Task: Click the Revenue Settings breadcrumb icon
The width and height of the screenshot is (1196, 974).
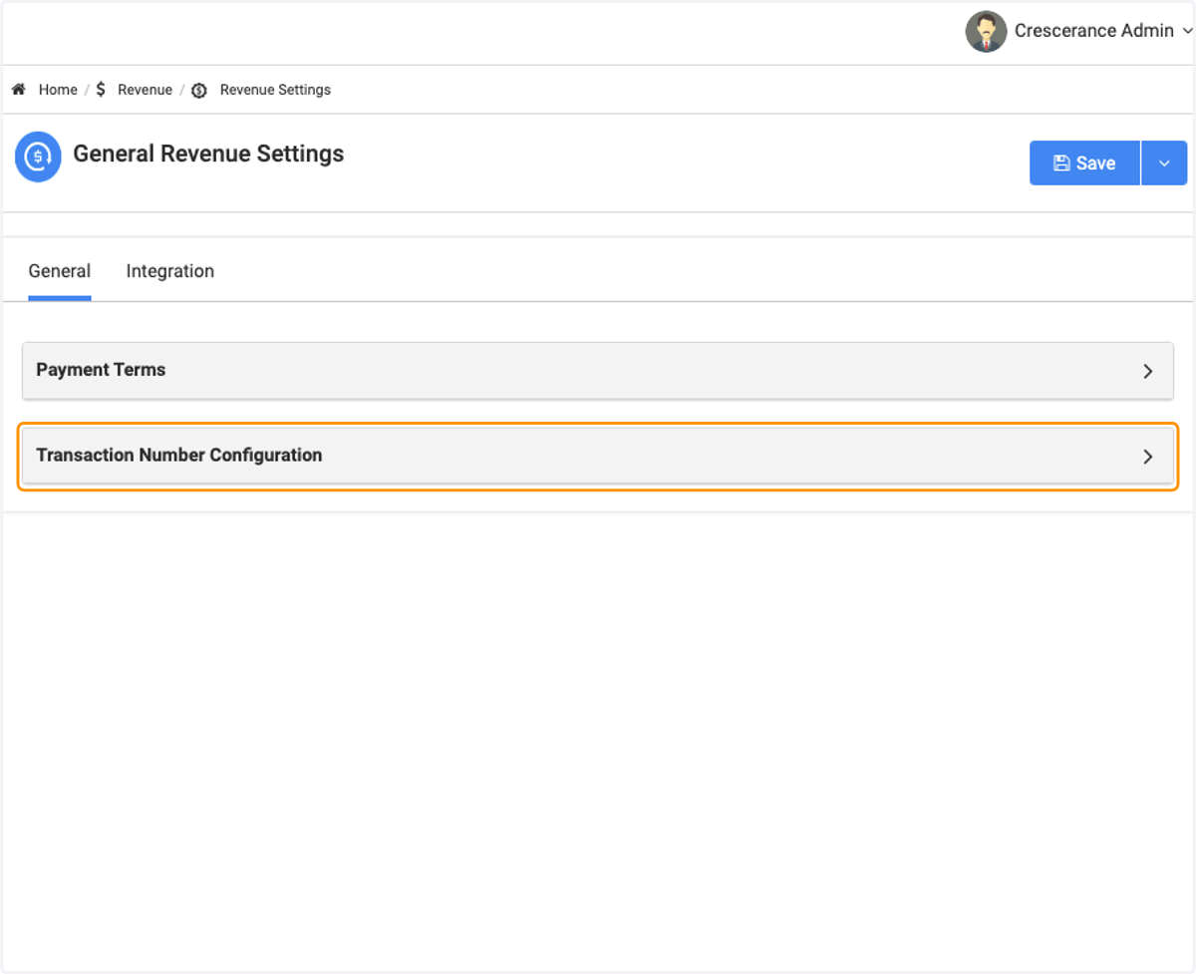Action: pos(199,90)
